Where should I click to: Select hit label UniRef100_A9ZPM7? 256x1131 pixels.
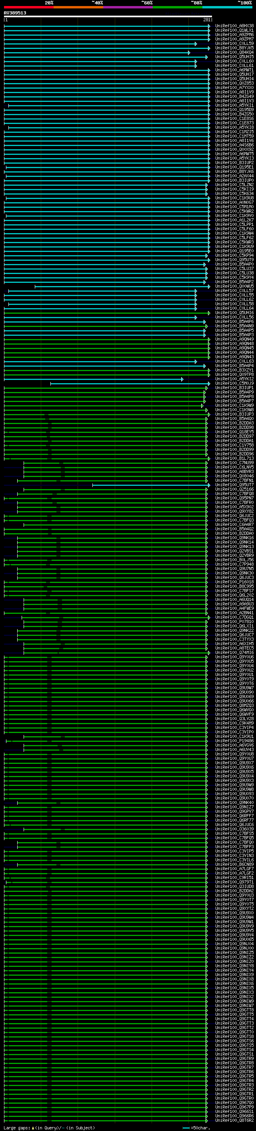(x=234, y=39)
